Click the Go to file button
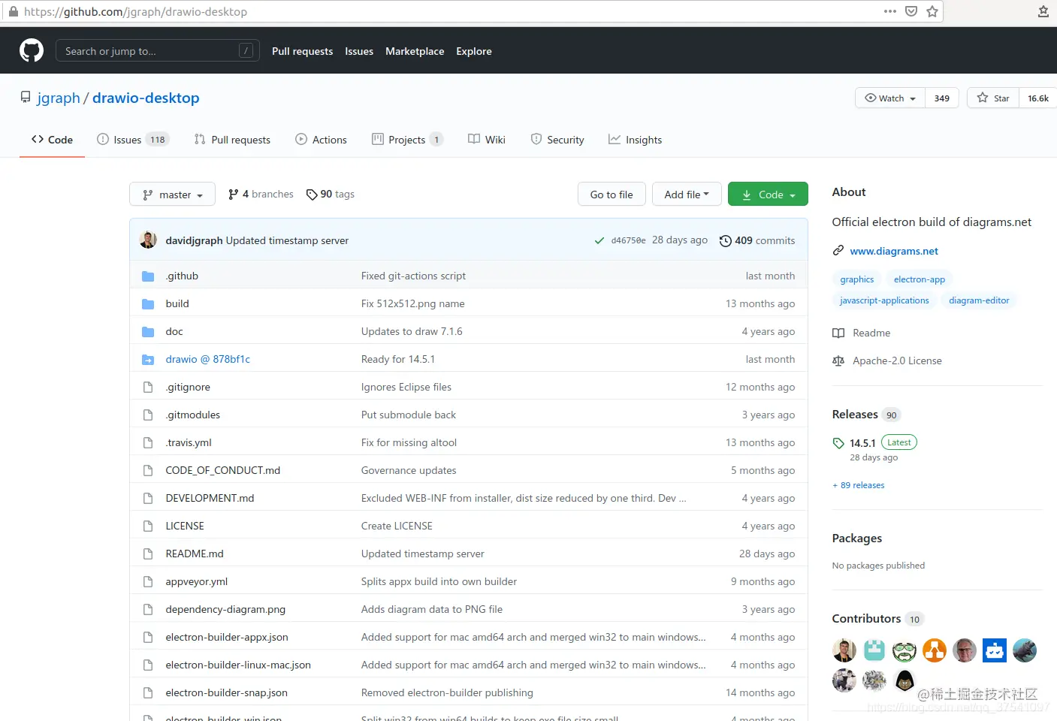The width and height of the screenshot is (1057, 721). 612,195
